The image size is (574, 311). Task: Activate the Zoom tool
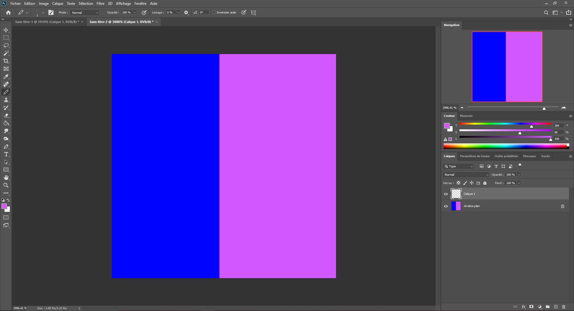pos(6,185)
